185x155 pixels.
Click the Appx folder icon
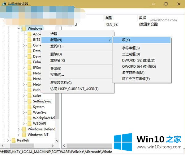coord(29,34)
